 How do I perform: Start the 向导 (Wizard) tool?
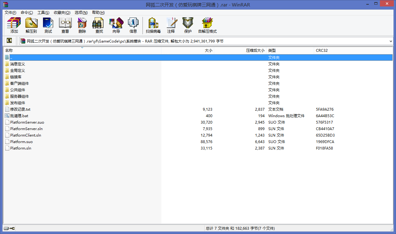click(x=116, y=25)
